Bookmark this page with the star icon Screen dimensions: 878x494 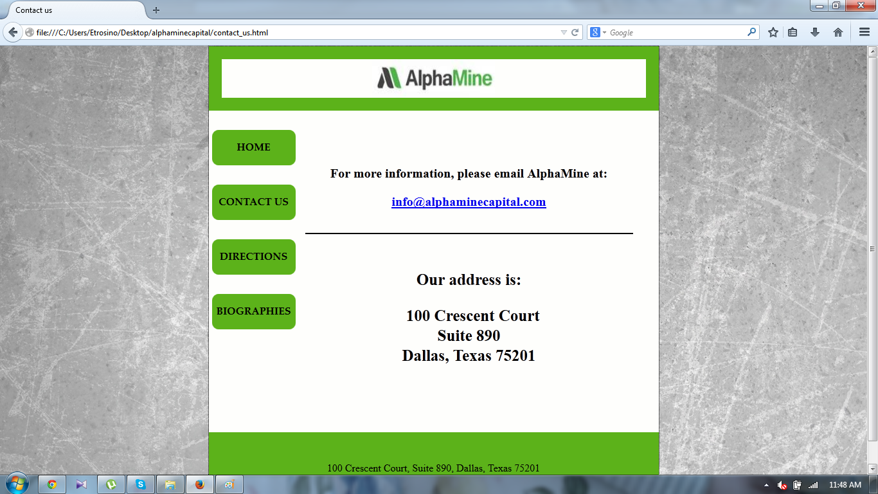pyautogui.click(x=773, y=32)
